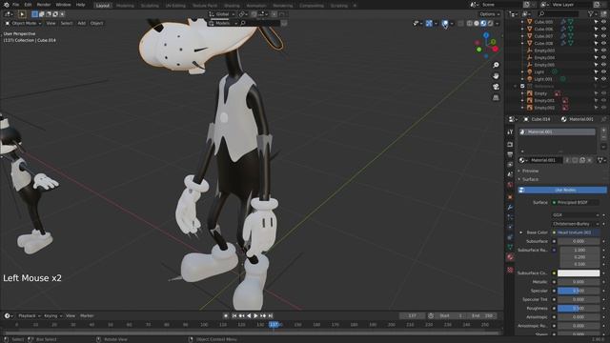Open Output properties tab icon
The height and width of the screenshot is (343, 610).
[510, 154]
